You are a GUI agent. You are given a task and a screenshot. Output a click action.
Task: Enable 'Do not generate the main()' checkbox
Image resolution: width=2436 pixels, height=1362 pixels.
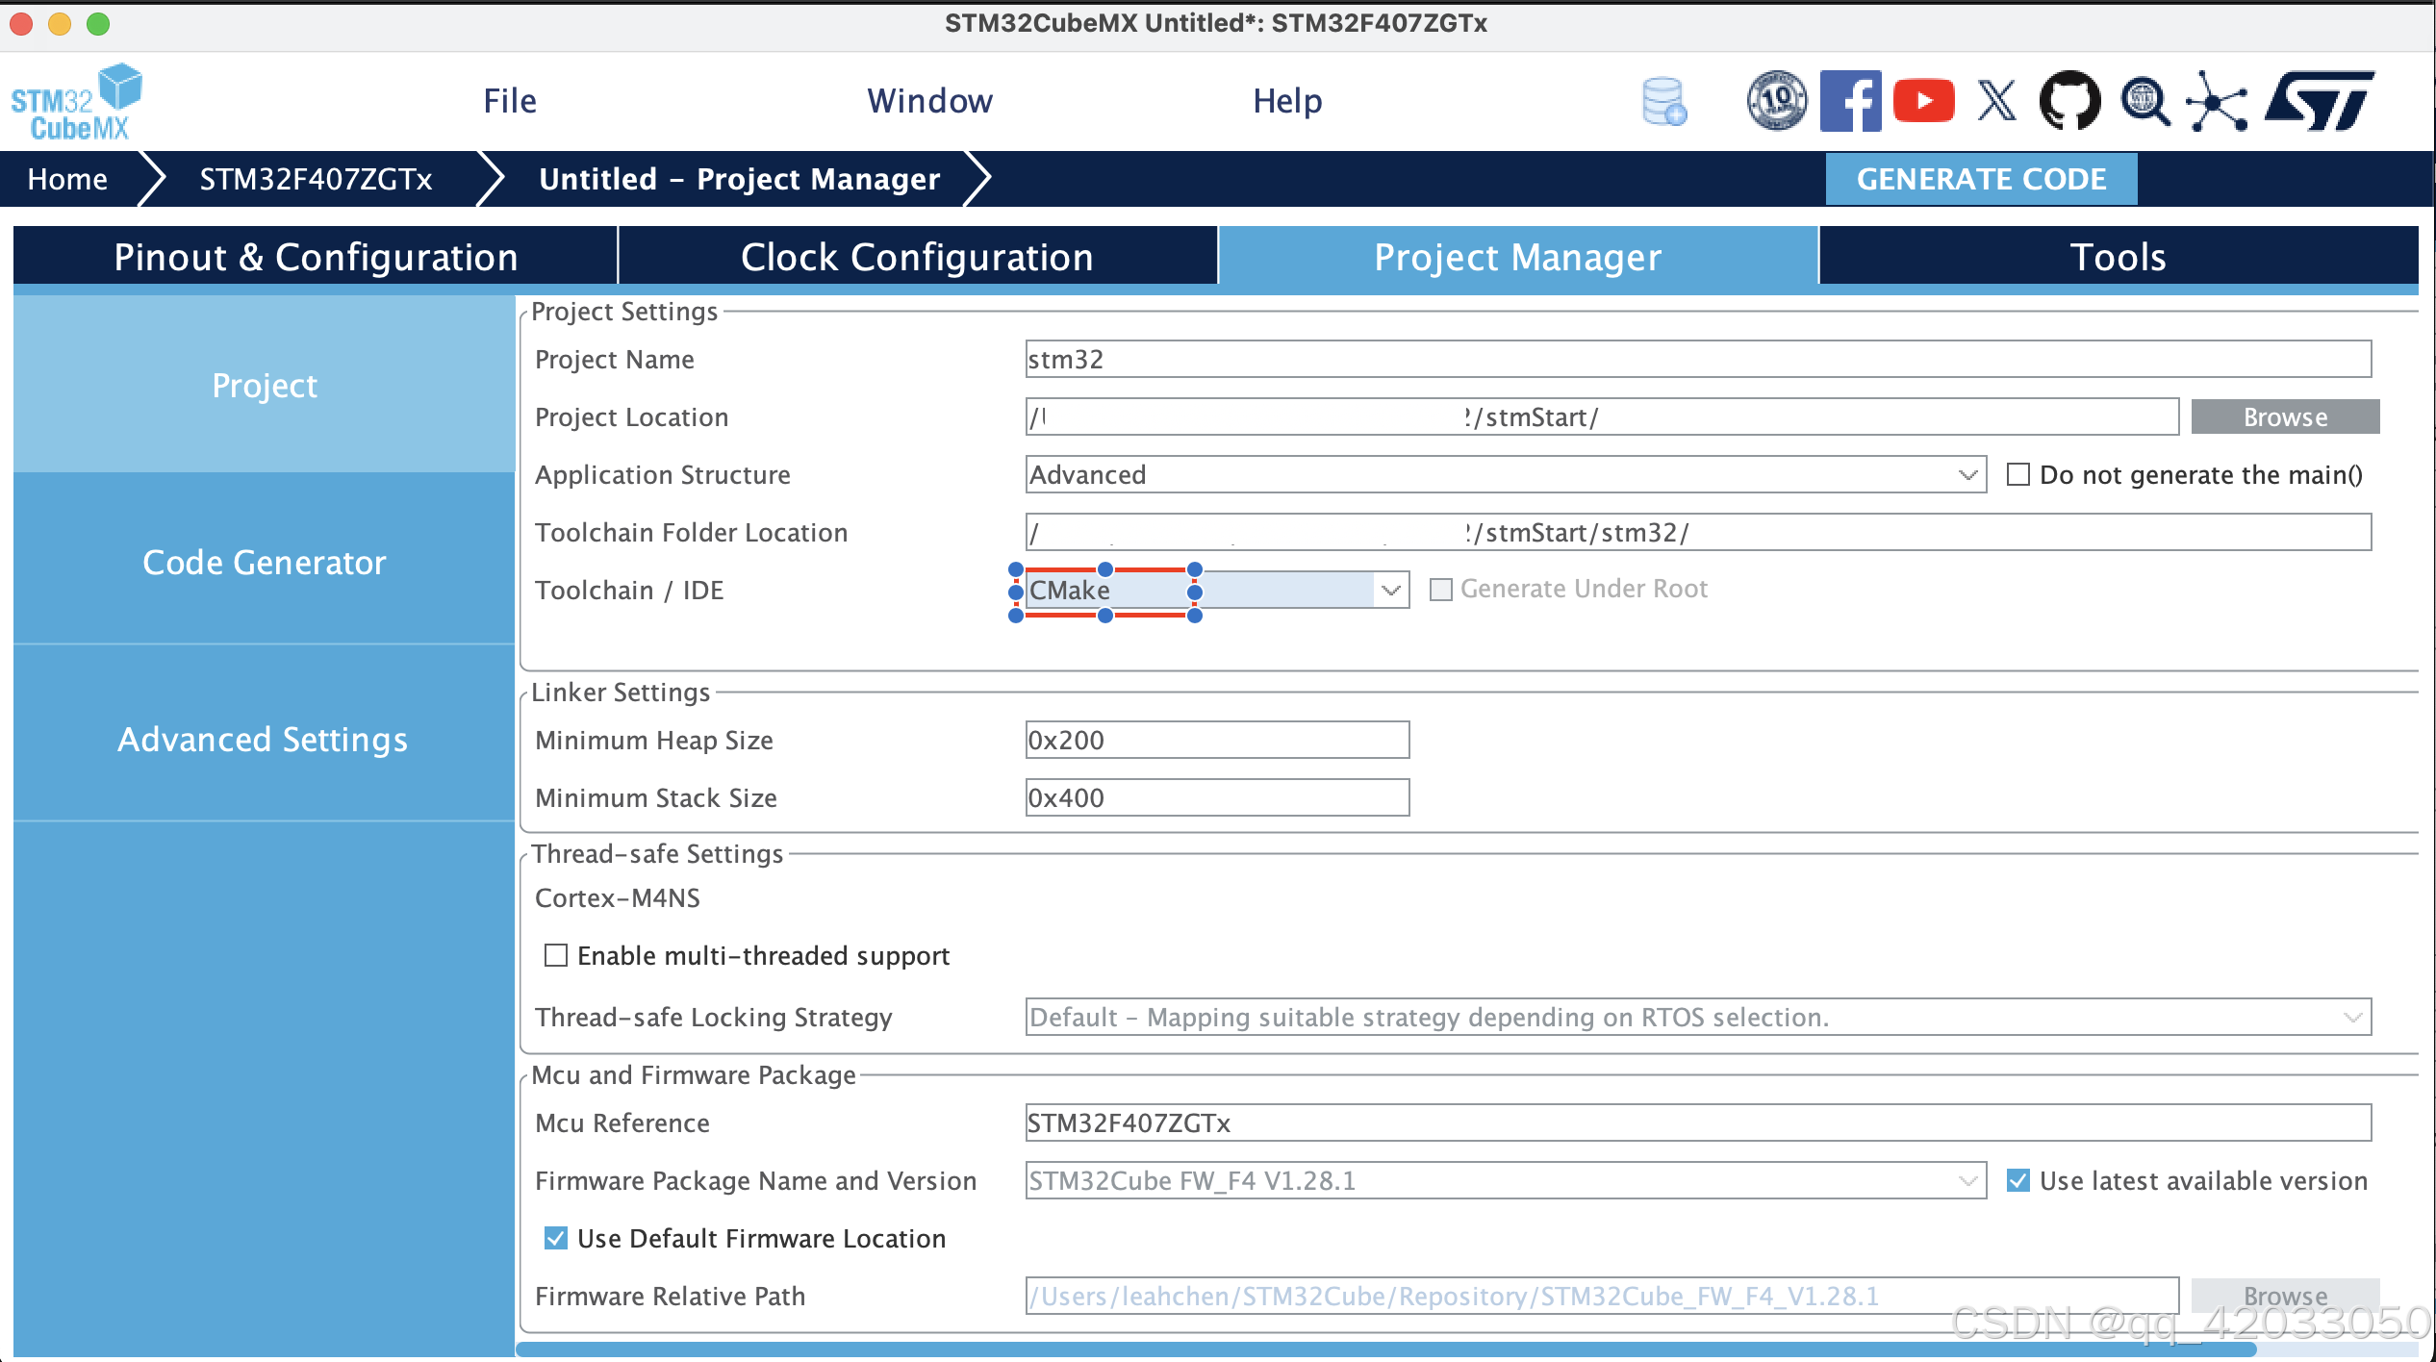(x=2018, y=474)
